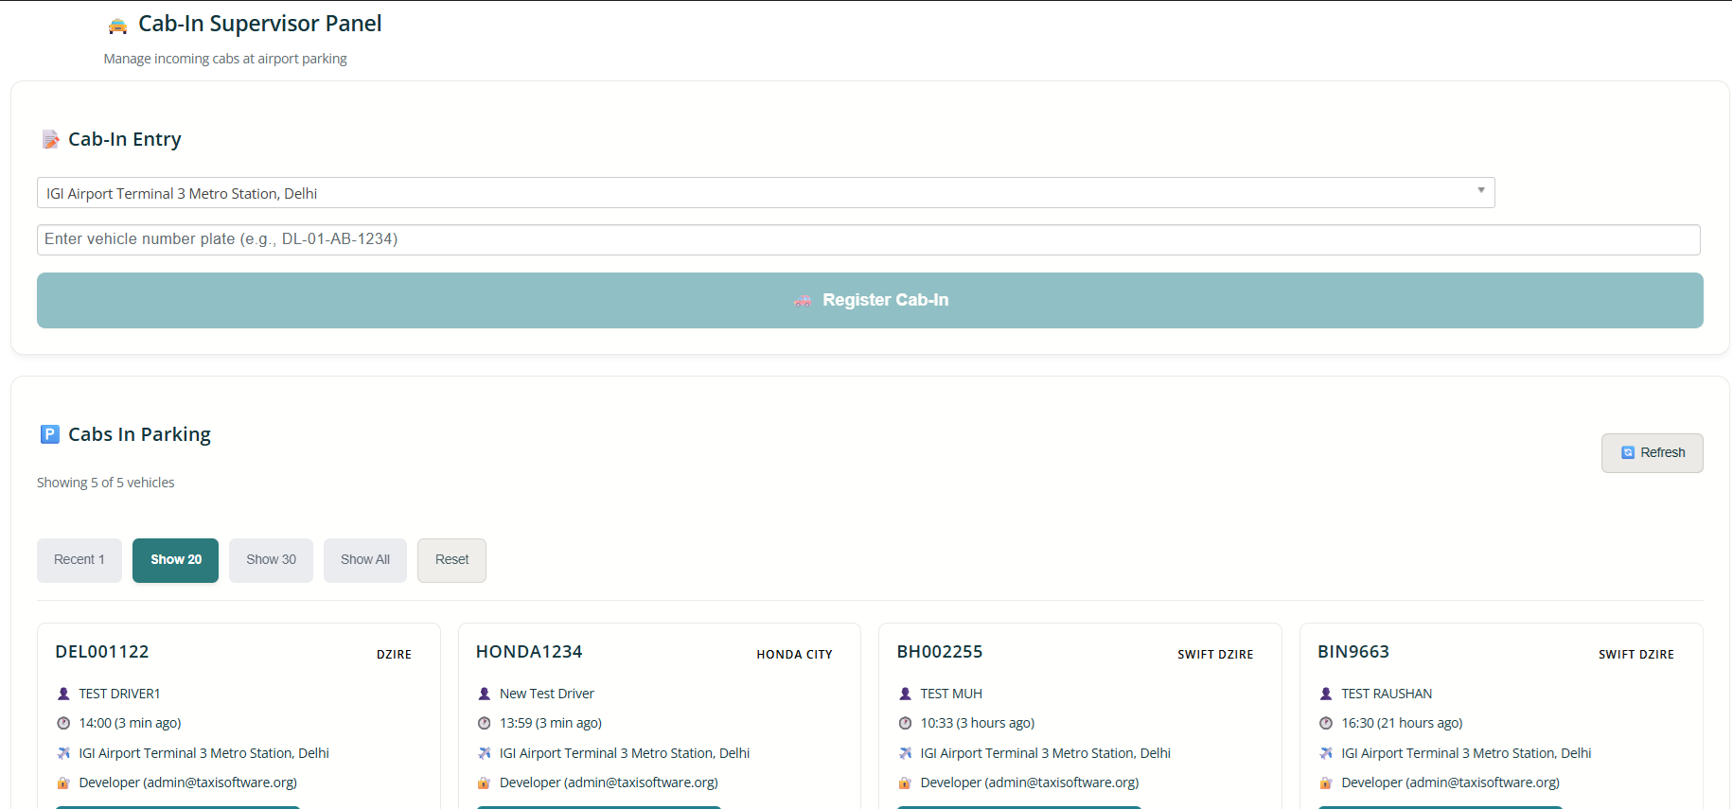Click the taxi icon beside Cab-In Supervisor Panel
1732x809 pixels.
[117, 26]
